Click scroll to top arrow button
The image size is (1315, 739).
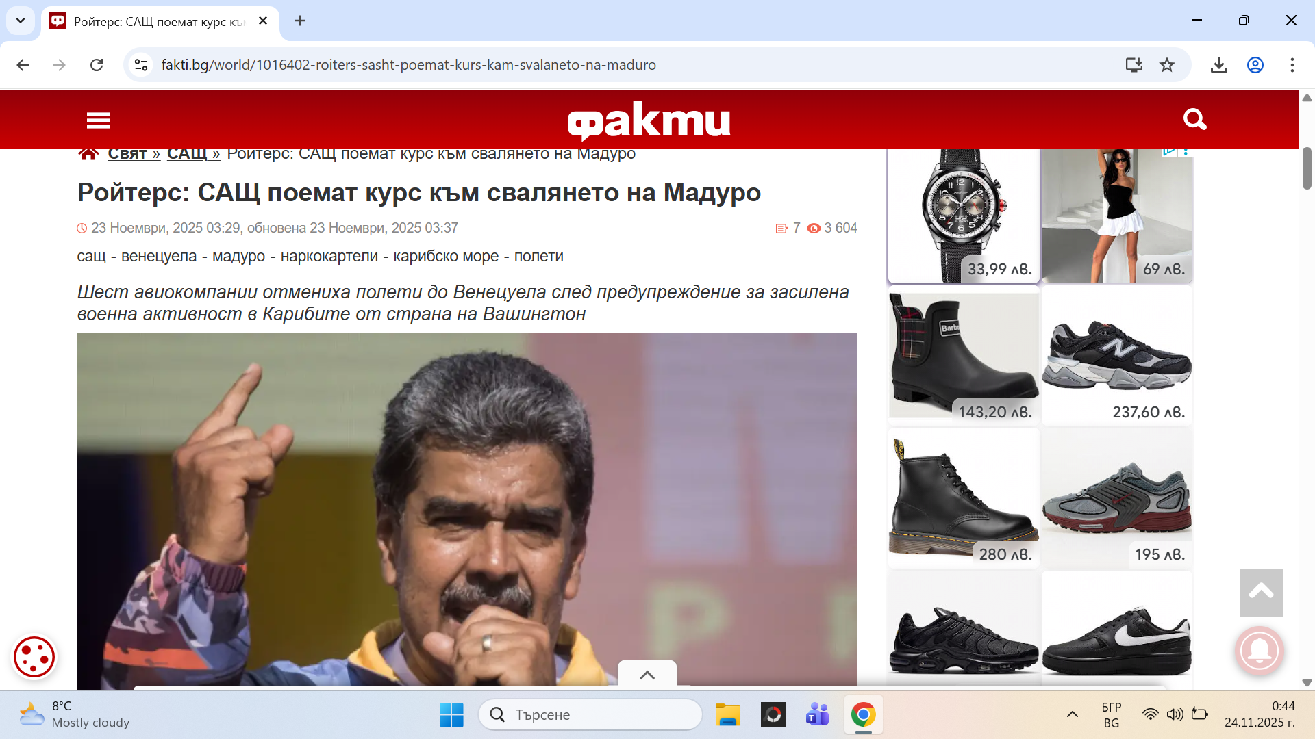point(1260,592)
